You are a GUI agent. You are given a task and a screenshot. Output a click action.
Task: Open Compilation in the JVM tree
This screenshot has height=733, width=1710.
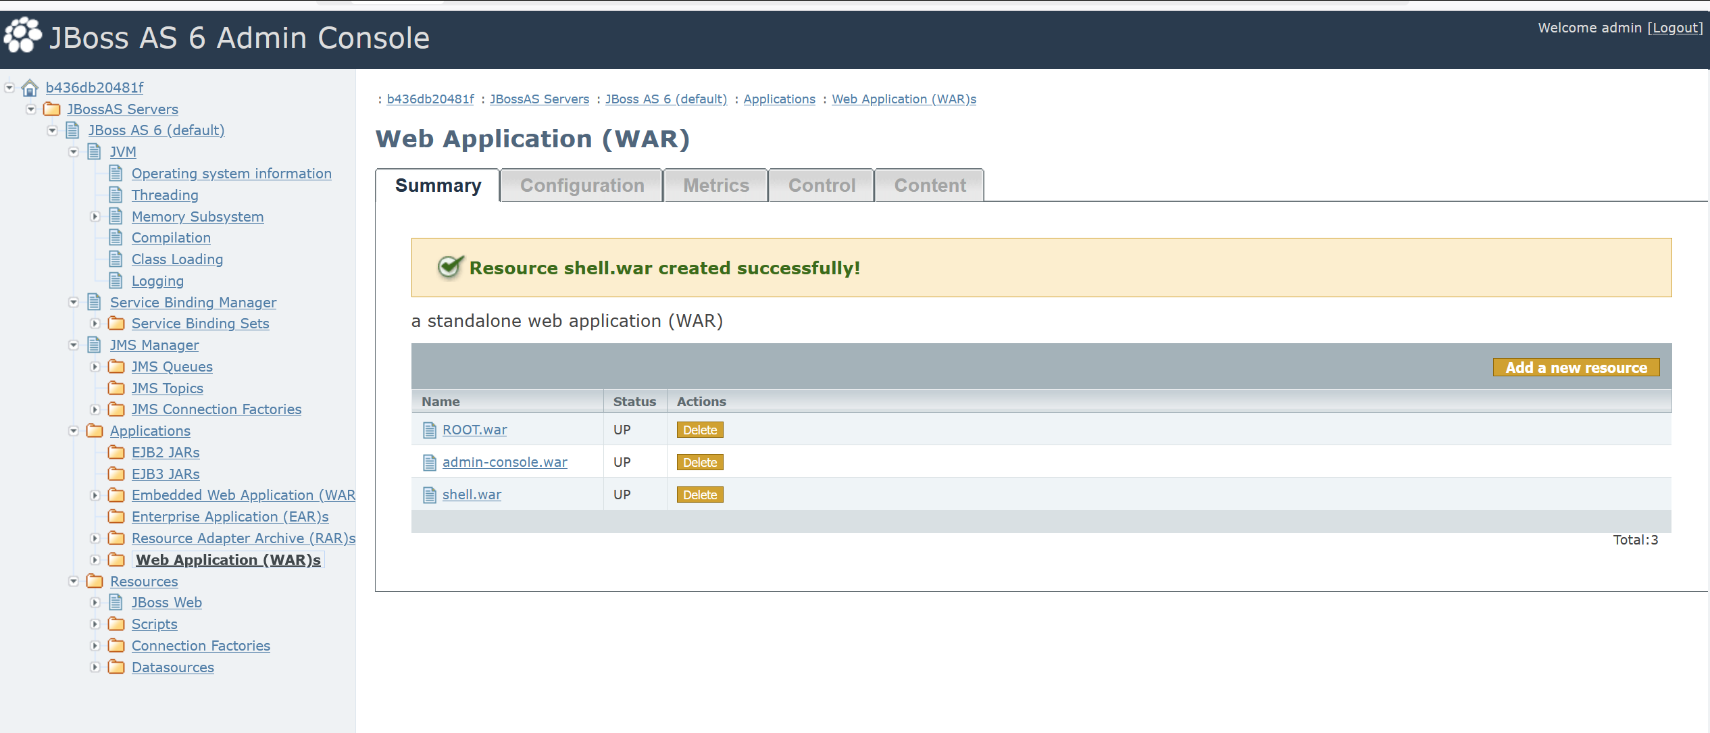(171, 238)
